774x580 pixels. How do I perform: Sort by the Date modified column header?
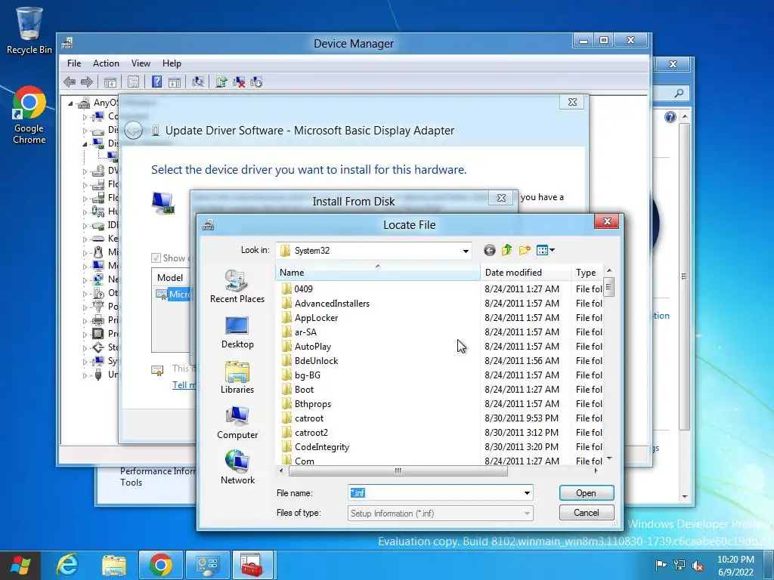pos(526,272)
